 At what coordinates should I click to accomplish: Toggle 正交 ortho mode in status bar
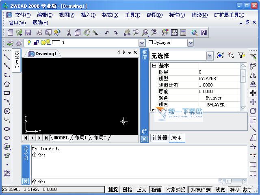141,190
